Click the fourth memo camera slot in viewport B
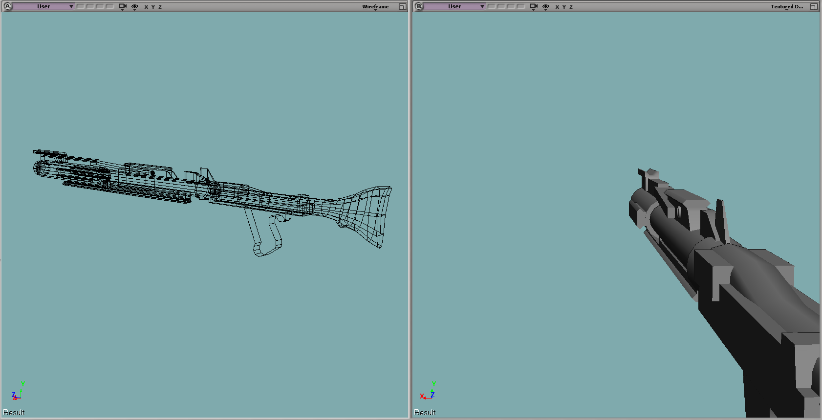 [521, 6]
